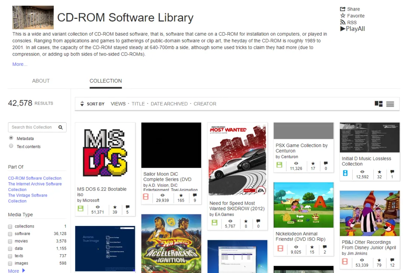This screenshot has height=273, width=406.
Task: Click the CD-ROM library header image
Action: (x=33, y=17)
